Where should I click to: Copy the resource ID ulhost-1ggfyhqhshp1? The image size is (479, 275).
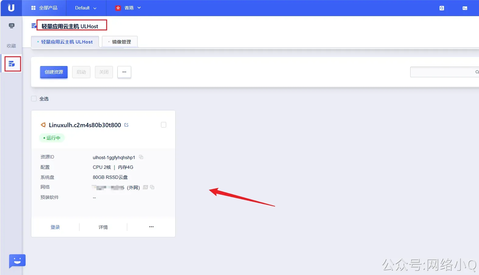[x=141, y=157]
